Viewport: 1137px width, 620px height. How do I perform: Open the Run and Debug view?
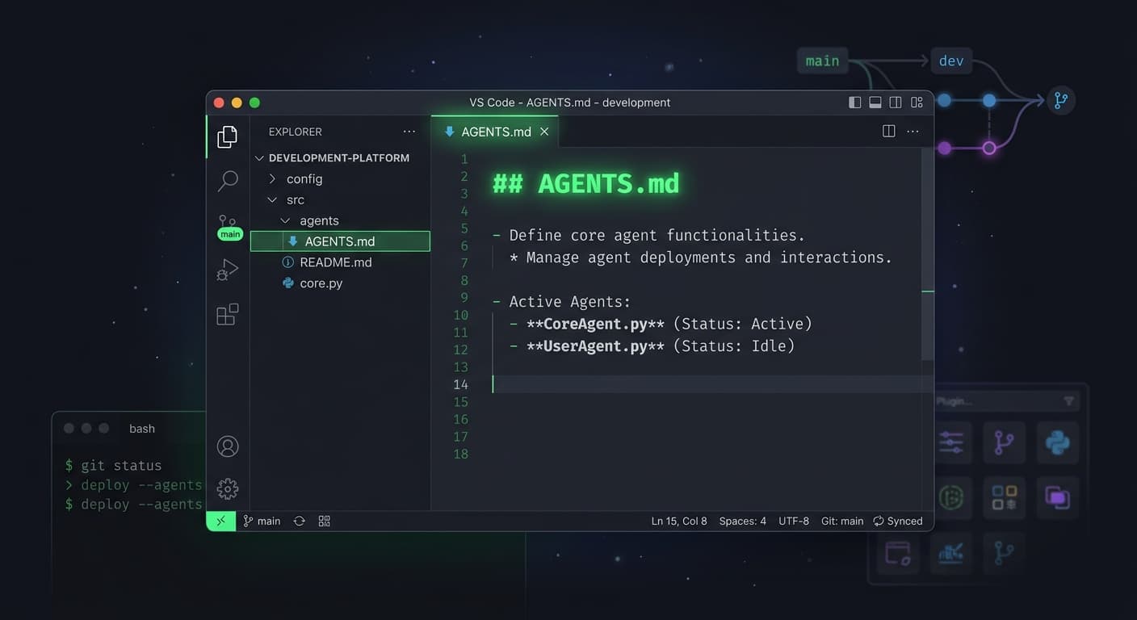click(x=228, y=270)
